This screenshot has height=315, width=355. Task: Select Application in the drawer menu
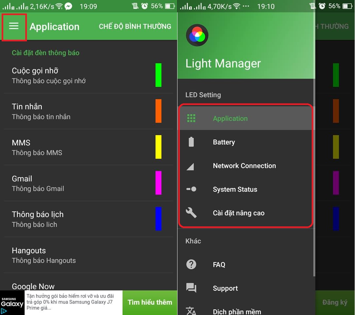[x=246, y=118]
